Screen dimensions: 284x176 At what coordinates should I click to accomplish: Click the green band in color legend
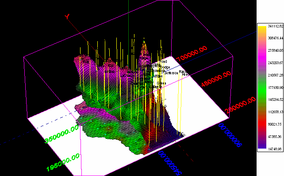pos(262,91)
